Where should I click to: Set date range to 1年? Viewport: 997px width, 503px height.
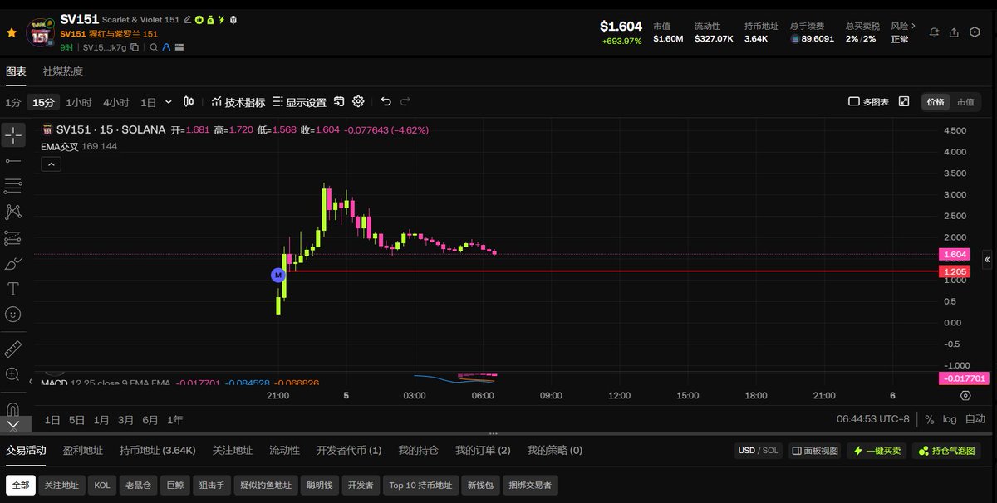[175, 420]
